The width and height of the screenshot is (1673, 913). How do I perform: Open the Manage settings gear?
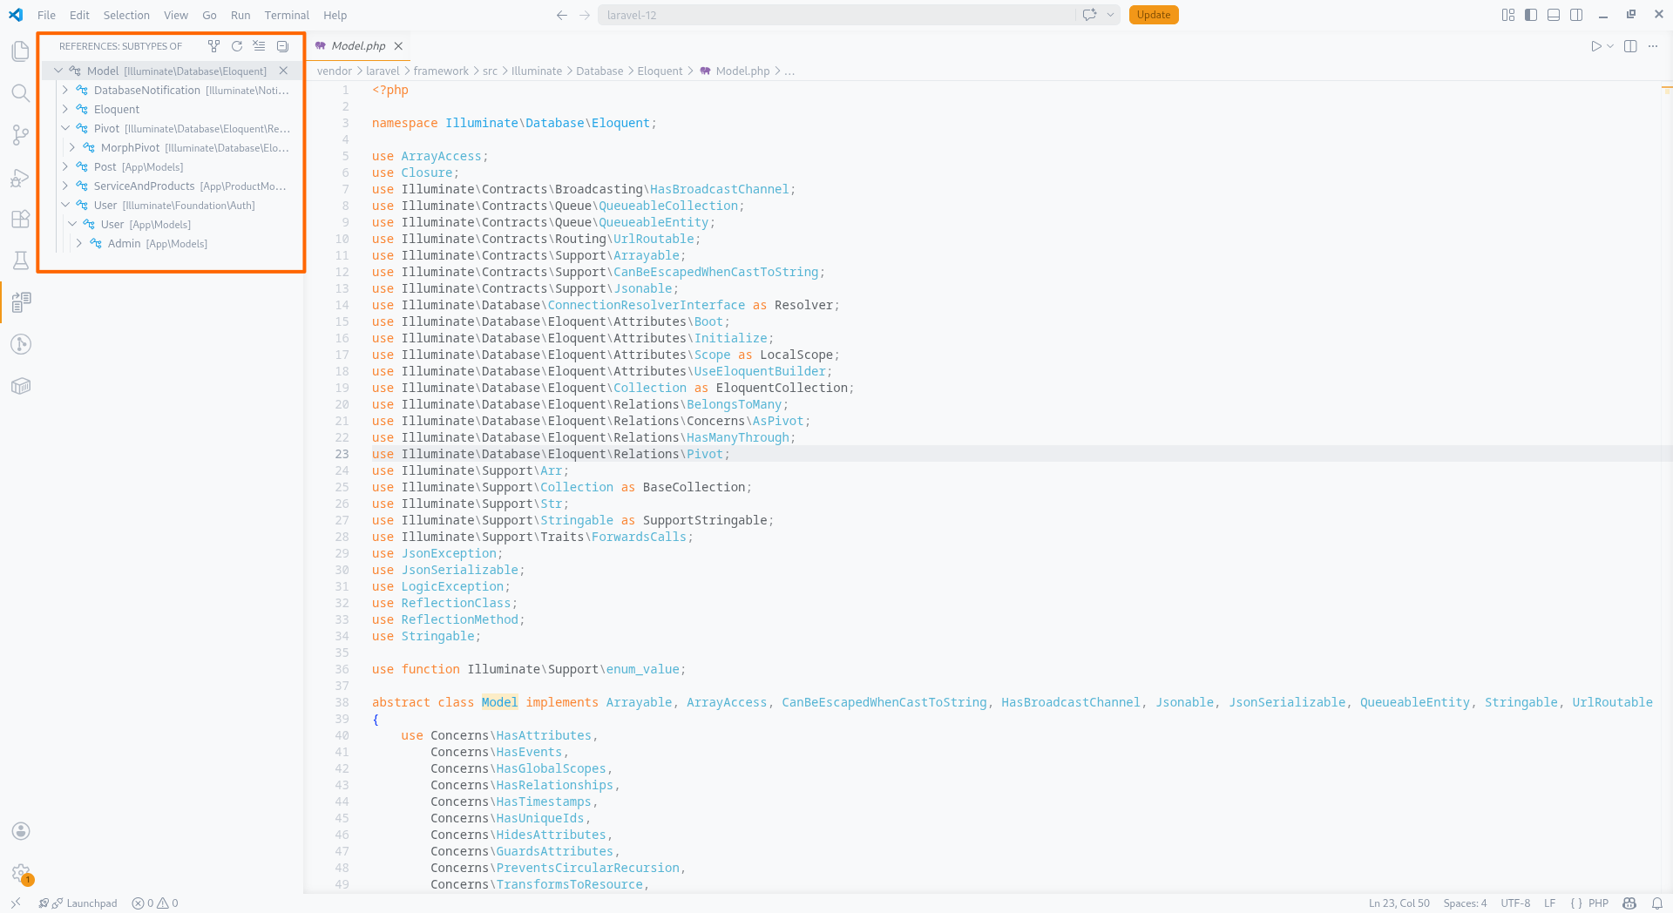tap(21, 873)
